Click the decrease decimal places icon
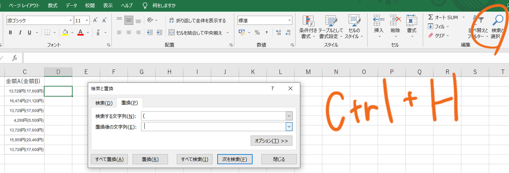This screenshot has height=173, width=509. tap(288, 33)
